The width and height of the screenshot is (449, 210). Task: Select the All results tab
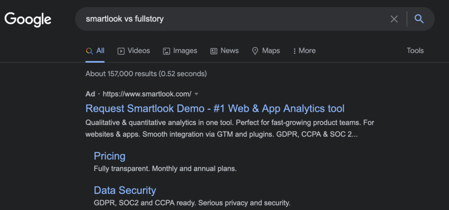coord(95,51)
